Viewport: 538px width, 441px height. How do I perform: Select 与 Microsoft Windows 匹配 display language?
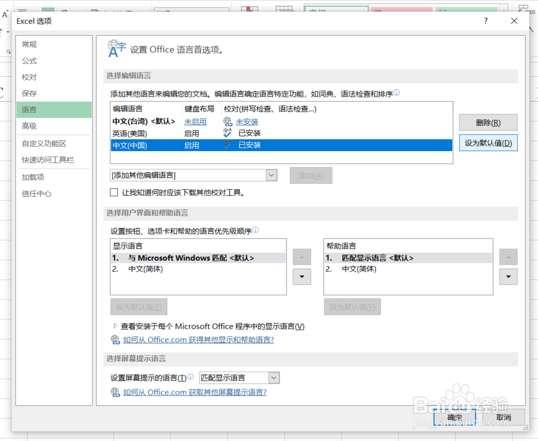click(199, 258)
